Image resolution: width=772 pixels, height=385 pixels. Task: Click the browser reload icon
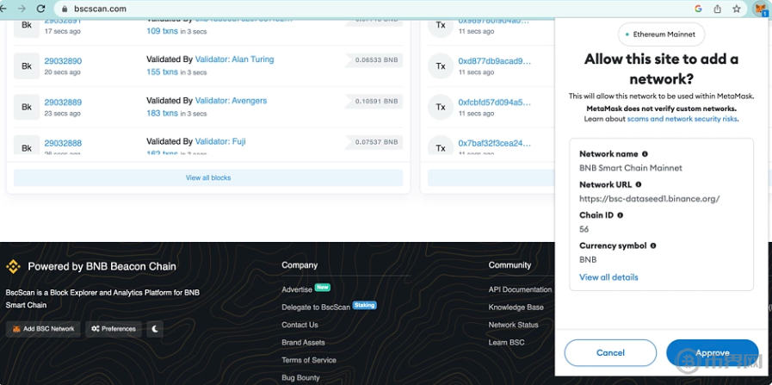40,9
